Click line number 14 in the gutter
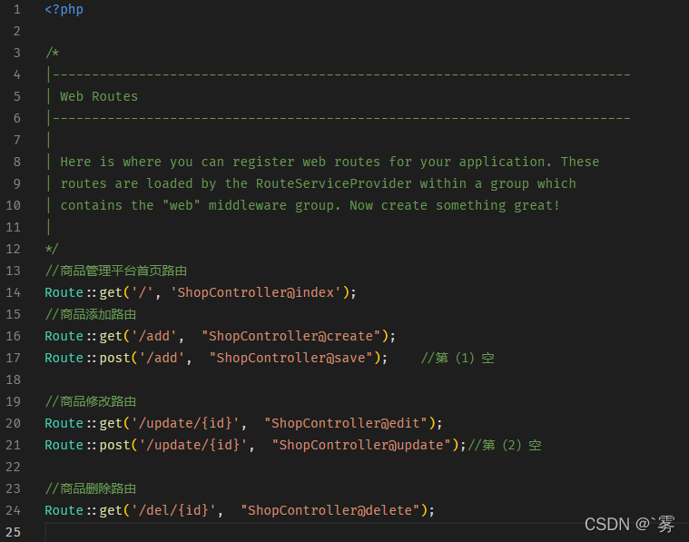Viewport: 689px width, 542px height. (x=14, y=292)
